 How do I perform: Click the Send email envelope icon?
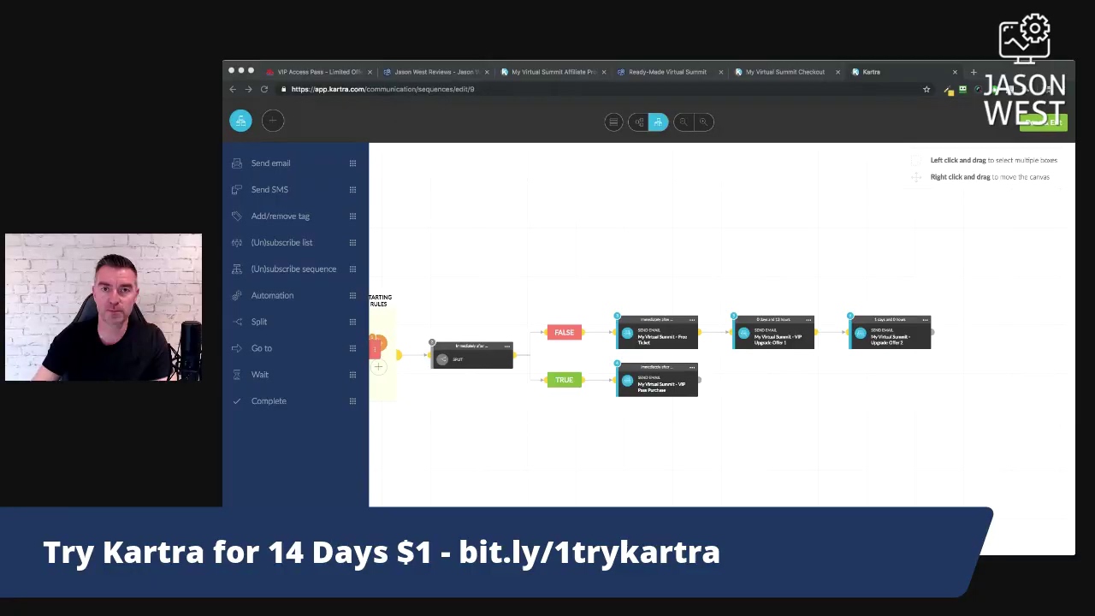pos(237,163)
